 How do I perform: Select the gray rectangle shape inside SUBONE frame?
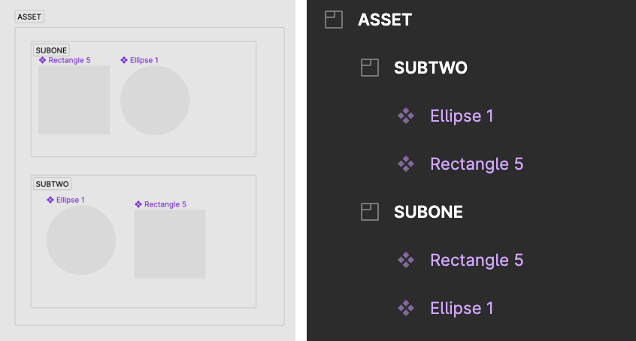tap(74, 100)
